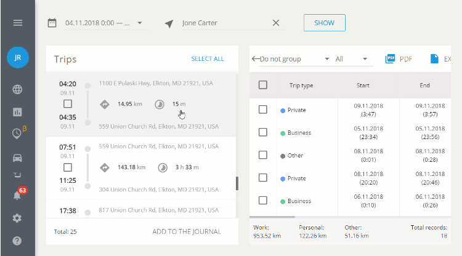Toggle the header select-all checkbox in table
The width and height of the screenshot is (462, 256).
click(x=263, y=85)
